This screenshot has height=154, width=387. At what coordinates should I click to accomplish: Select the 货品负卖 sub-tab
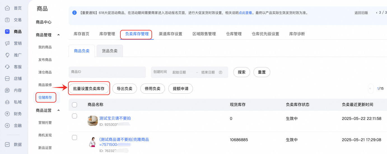pos(110,51)
